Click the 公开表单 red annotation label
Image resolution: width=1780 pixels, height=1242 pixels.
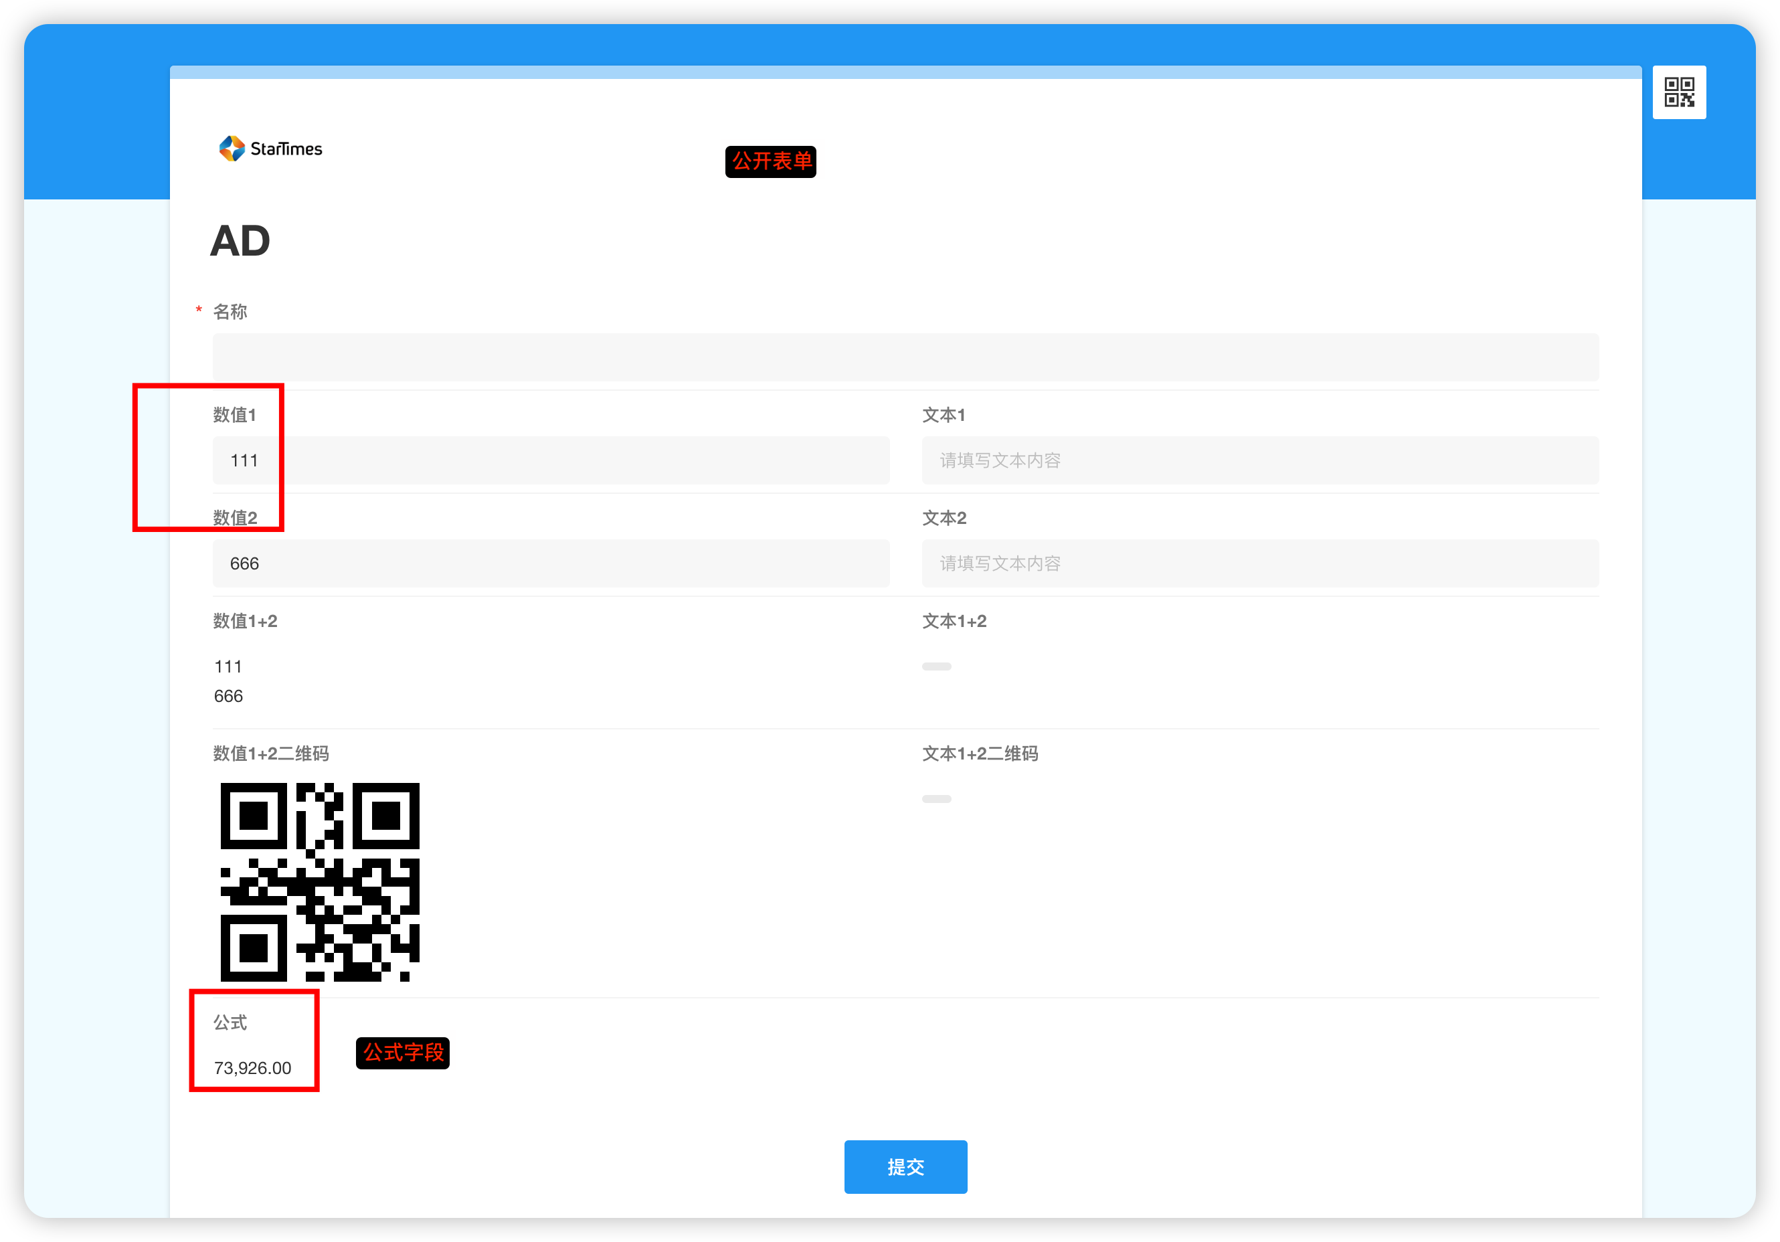tap(771, 161)
